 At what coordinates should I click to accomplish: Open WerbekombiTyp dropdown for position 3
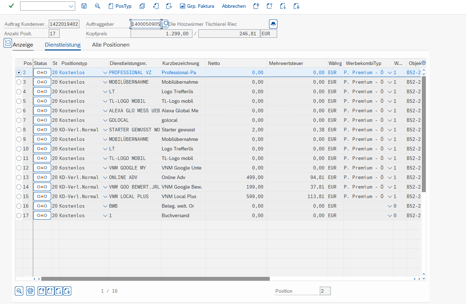390,82
